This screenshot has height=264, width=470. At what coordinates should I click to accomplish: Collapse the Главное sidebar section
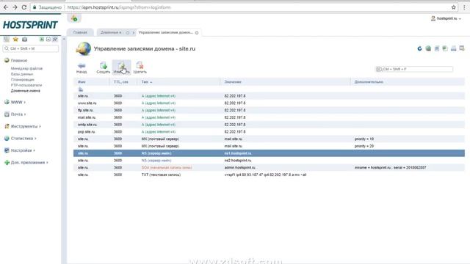point(16,60)
